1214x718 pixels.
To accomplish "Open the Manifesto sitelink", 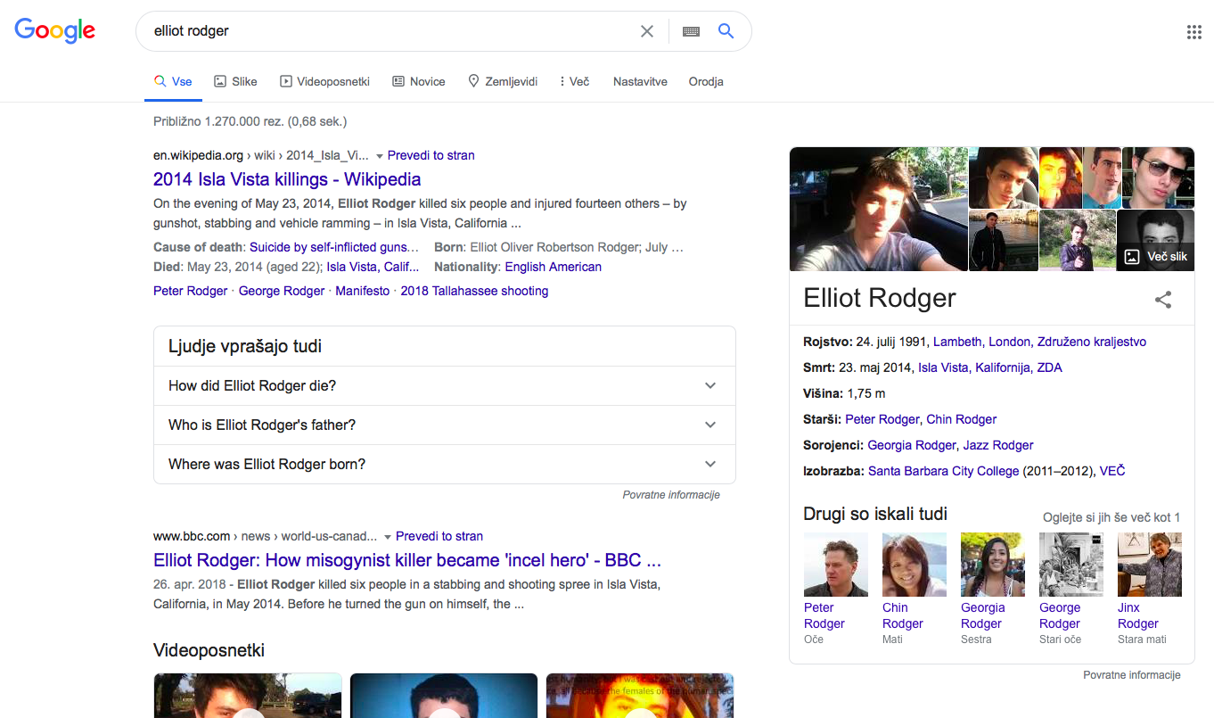I will coord(363,291).
